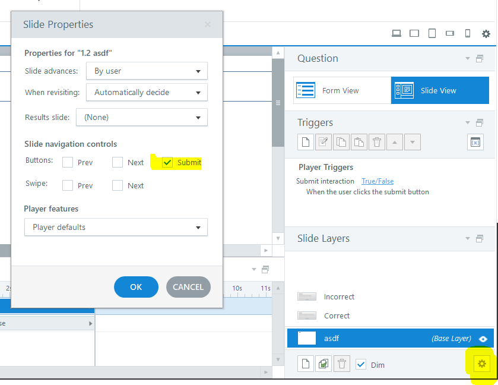The height and width of the screenshot is (385, 498).
Task: Open responsive preview settings gear
Action: pos(486,34)
